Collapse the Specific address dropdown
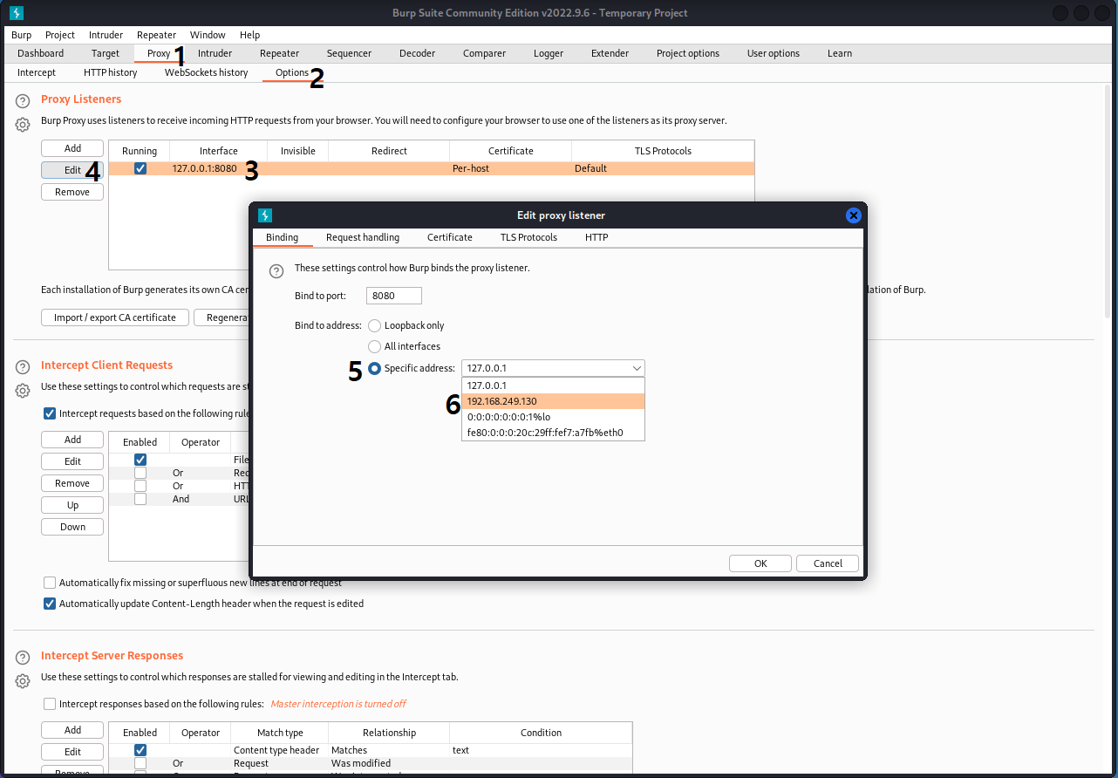Screen dimensions: 1118x778 (x=637, y=368)
